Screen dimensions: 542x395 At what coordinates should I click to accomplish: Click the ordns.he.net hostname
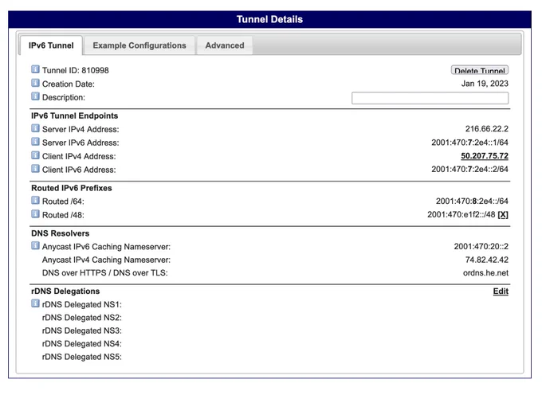click(485, 273)
